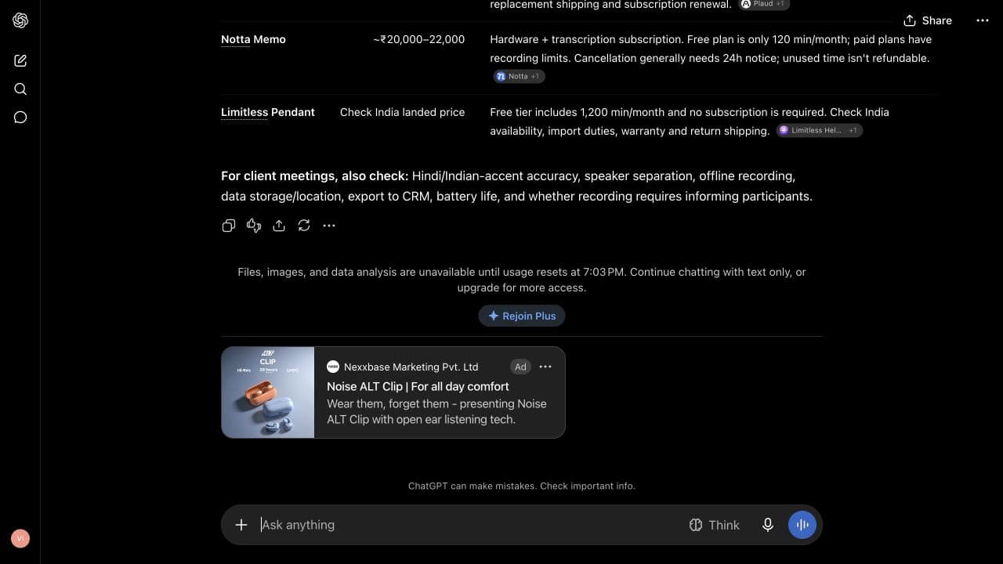Open the chat bubble icon in sidebar

(x=20, y=117)
